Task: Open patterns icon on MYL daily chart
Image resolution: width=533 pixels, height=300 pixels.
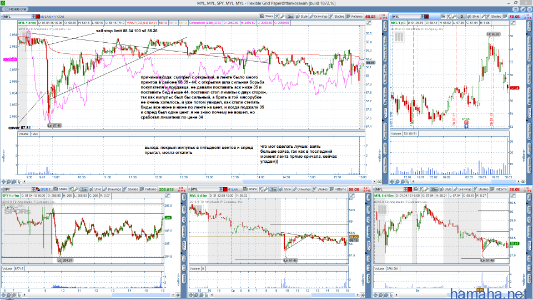Action: (505, 16)
